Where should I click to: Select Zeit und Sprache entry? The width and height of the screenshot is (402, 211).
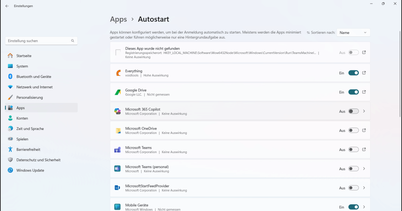pos(42,129)
